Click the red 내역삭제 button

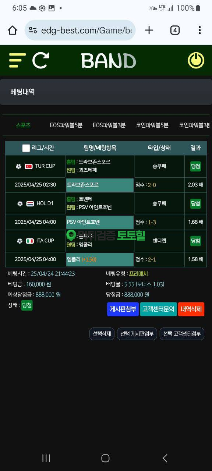coord(191,309)
